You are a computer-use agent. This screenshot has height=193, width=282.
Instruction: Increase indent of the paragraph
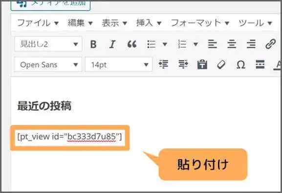[183, 64]
